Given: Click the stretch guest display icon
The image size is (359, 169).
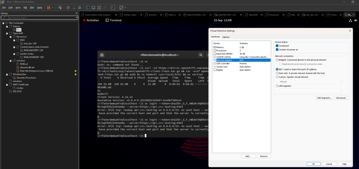Looking at the screenshot, I should tap(121, 8).
